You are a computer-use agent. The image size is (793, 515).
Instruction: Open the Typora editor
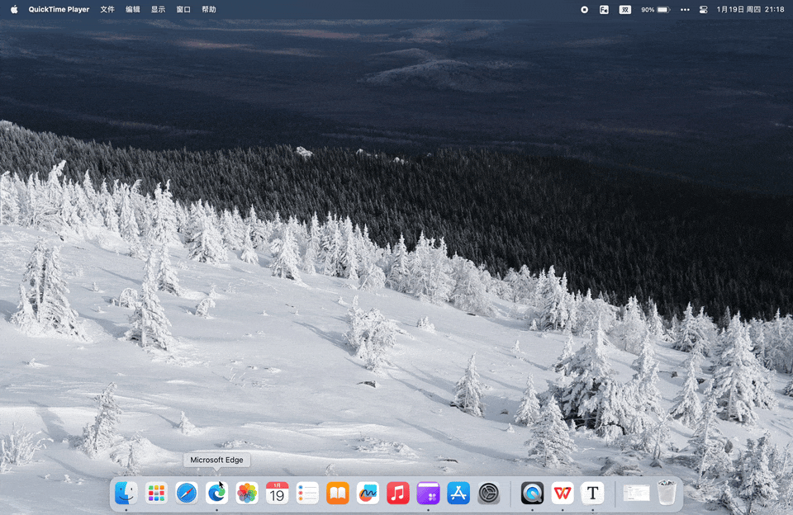click(592, 493)
